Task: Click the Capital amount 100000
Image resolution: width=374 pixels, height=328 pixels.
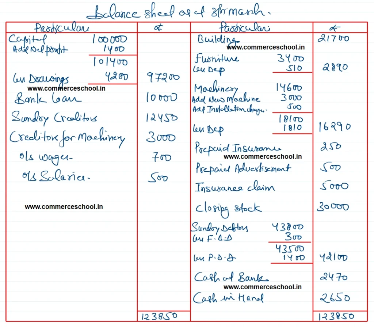Action: click(x=109, y=39)
